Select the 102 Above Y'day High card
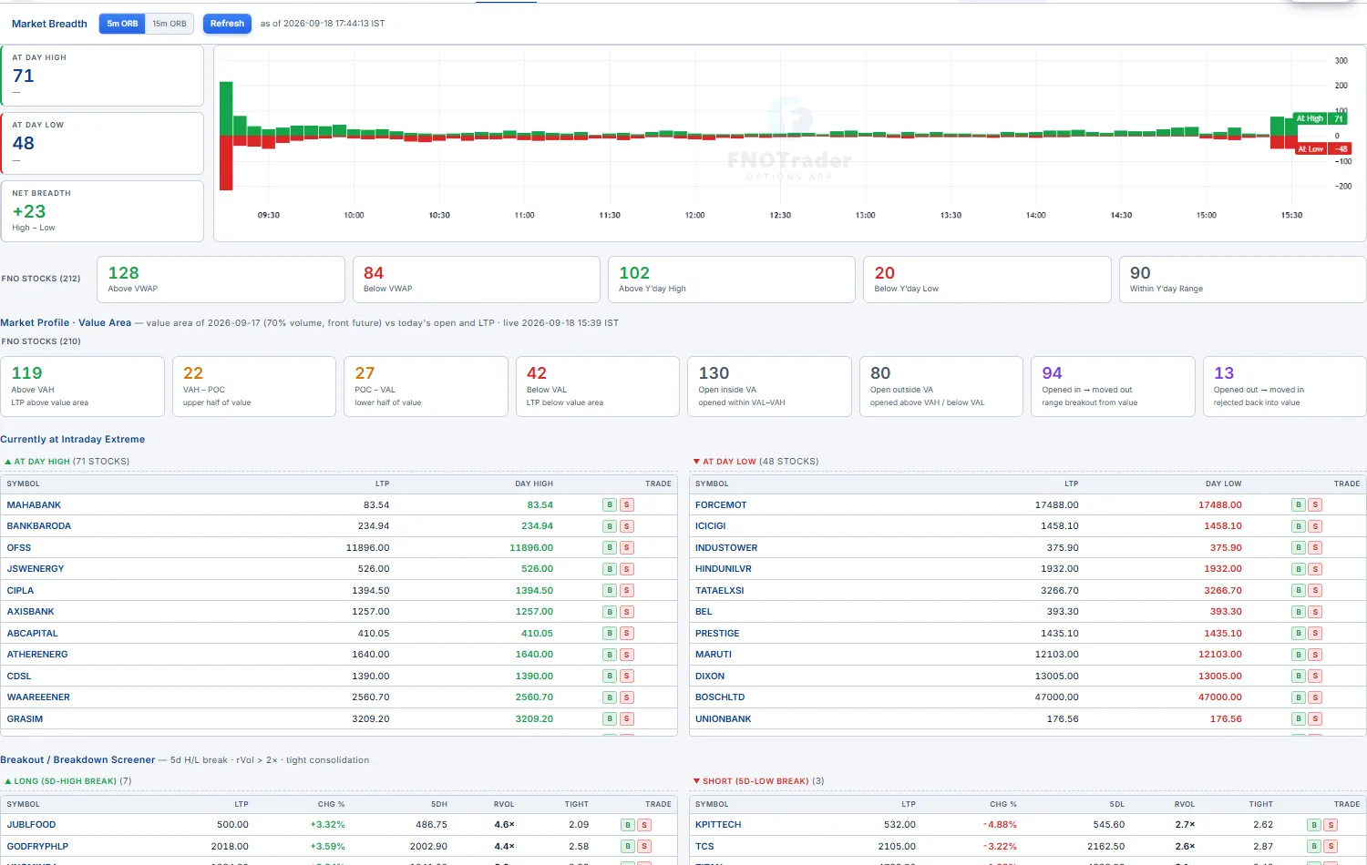Viewport: 1367px width, 865px height. click(x=732, y=279)
